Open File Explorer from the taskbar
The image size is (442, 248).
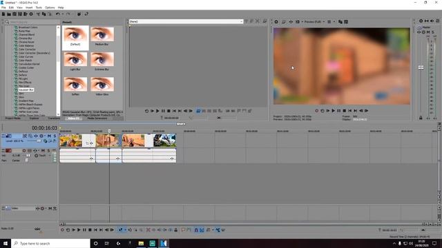(141, 243)
